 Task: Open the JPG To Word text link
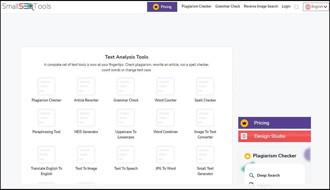click(x=166, y=168)
